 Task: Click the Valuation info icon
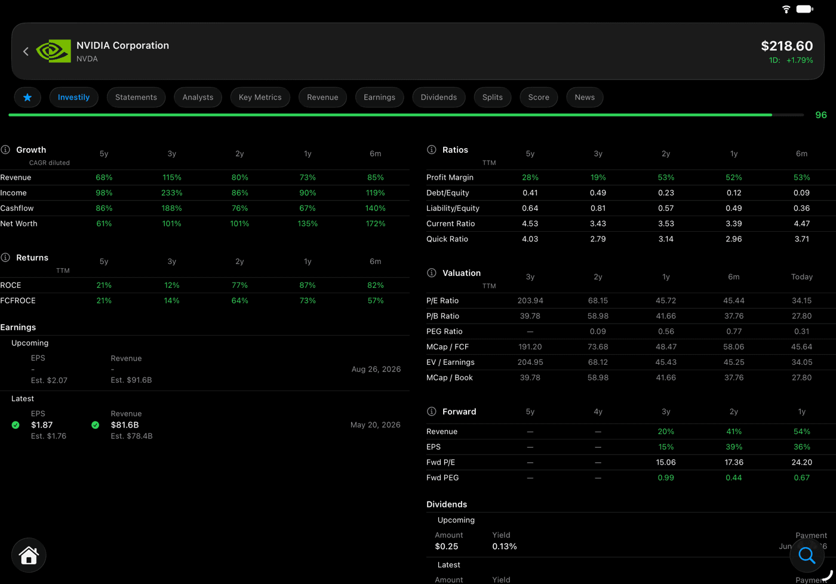click(x=432, y=273)
